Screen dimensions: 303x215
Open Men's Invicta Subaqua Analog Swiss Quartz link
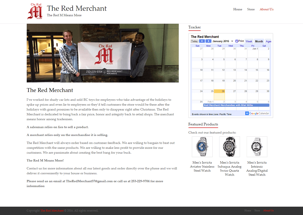229,169
